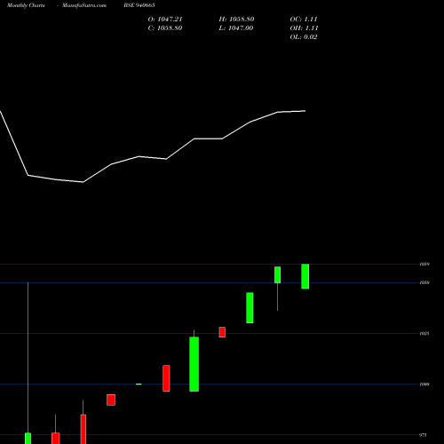Image resolution: width=444 pixels, height=444 pixels.
Task: Click the 1025 price axis label
Action: (424, 334)
